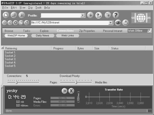Cancel the task with the X button
This screenshot has height=115, width=154.
pos(71,91)
